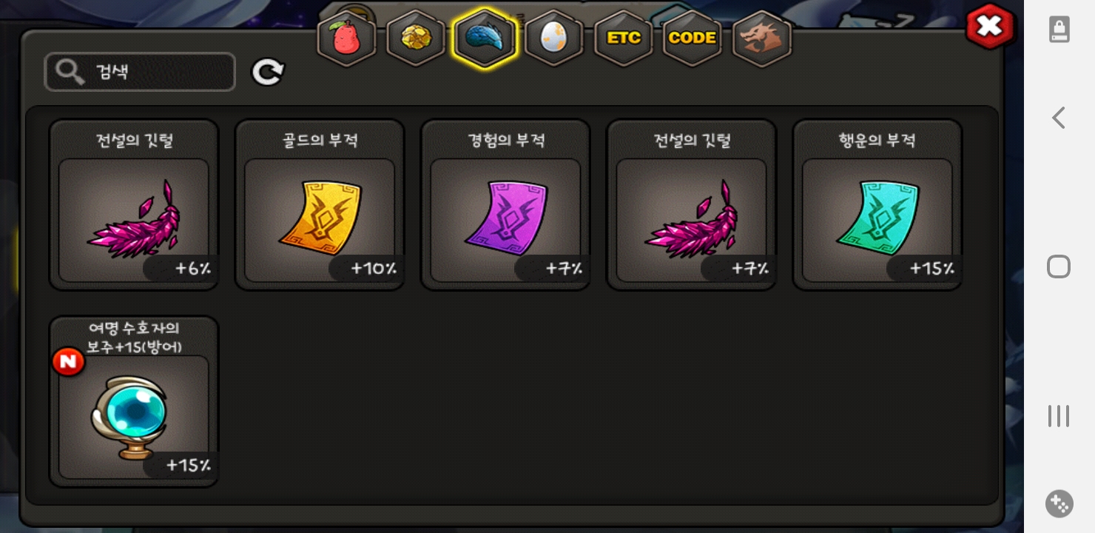Select the blue dragon scale tab
This screenshot has height=533, width=1095.
485,38
